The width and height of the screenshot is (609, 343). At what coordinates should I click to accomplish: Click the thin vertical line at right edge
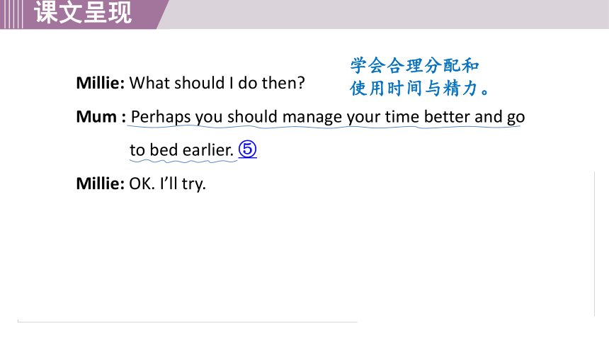tap(594, 244)
